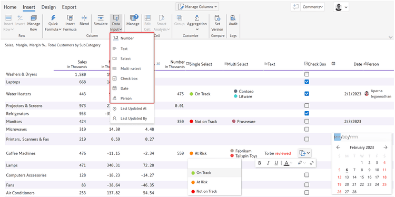Expand the Insert Row dropdown arrow

point(12,29)
